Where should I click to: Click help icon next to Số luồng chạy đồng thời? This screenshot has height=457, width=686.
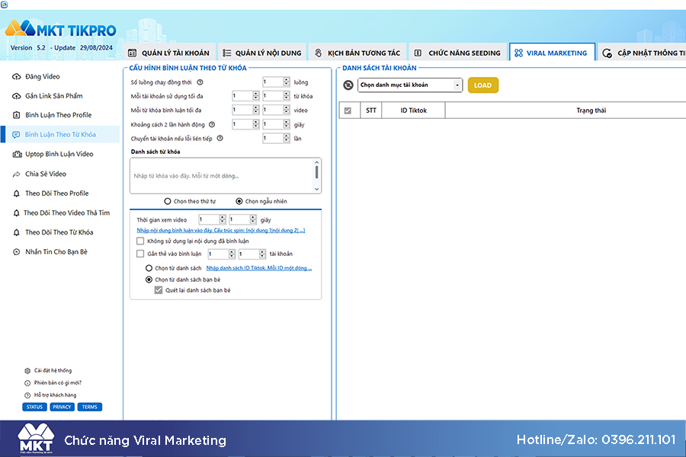click(200, 82)
